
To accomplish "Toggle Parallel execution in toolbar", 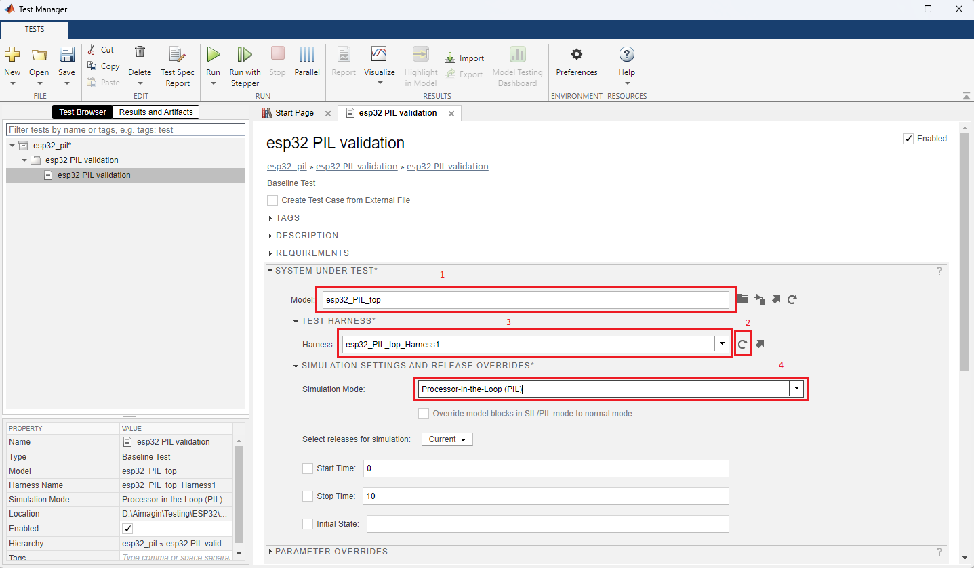I will [307, 62].
